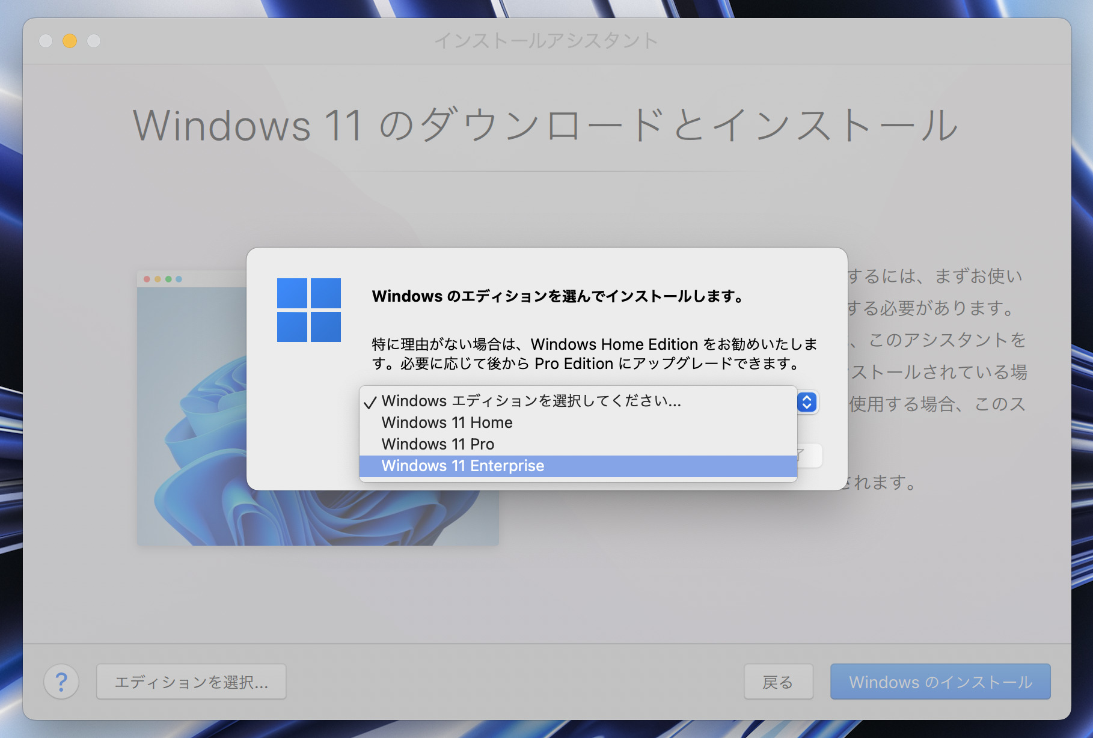Screen dimensions: 1093x738
Task: Choose Windows 11 Pro edition
Action: 438,444
